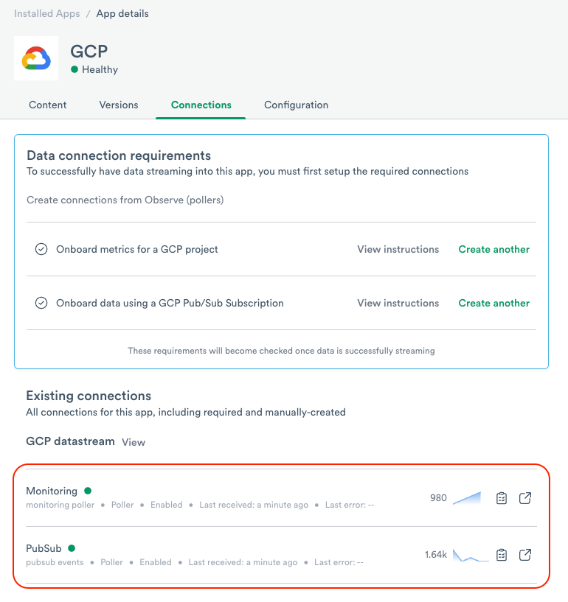
Task: Click check circle for Pub/Sub Subscription requirement
Action: 41,303
